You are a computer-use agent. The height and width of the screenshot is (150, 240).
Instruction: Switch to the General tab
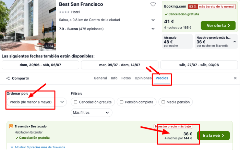(x=100, y=78)
